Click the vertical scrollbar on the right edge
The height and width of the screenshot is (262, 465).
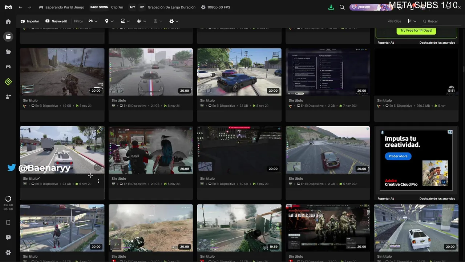point(463,69)
